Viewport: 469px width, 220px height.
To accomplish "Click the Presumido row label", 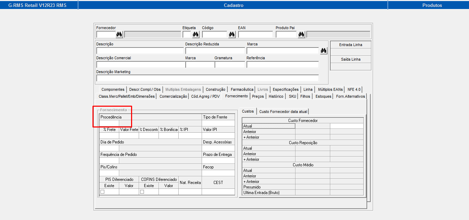I will pos(252,187).
